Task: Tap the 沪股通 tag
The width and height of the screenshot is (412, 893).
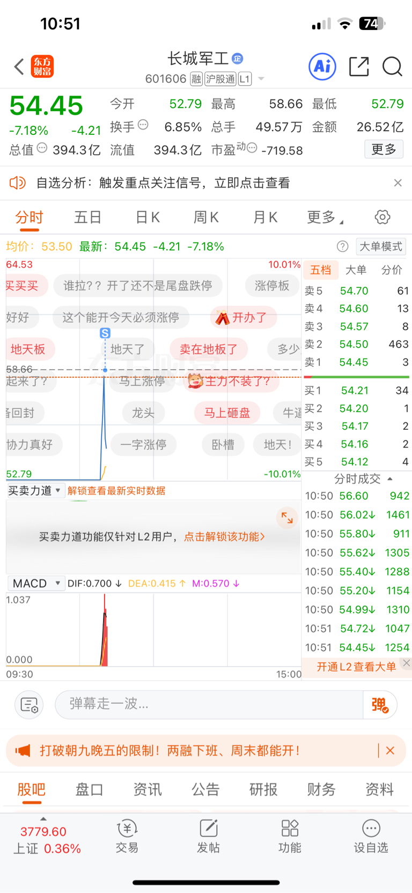Action: point(220,79)
